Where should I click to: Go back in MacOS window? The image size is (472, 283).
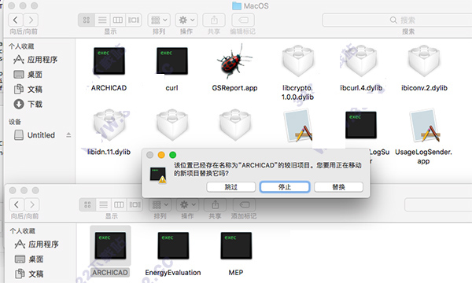(x=16, y=20)
